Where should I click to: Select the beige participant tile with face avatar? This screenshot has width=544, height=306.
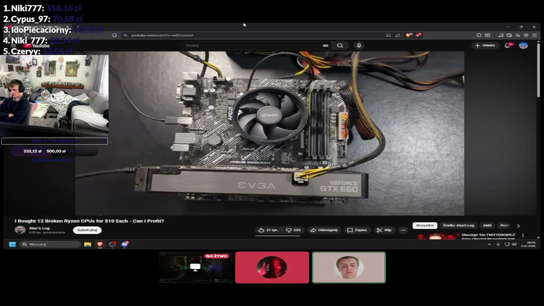349,267
